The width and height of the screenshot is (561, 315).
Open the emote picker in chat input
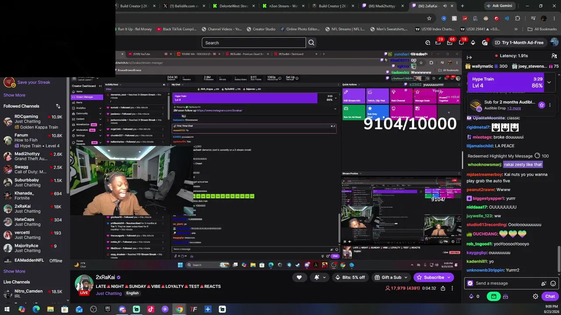[553, 283]
